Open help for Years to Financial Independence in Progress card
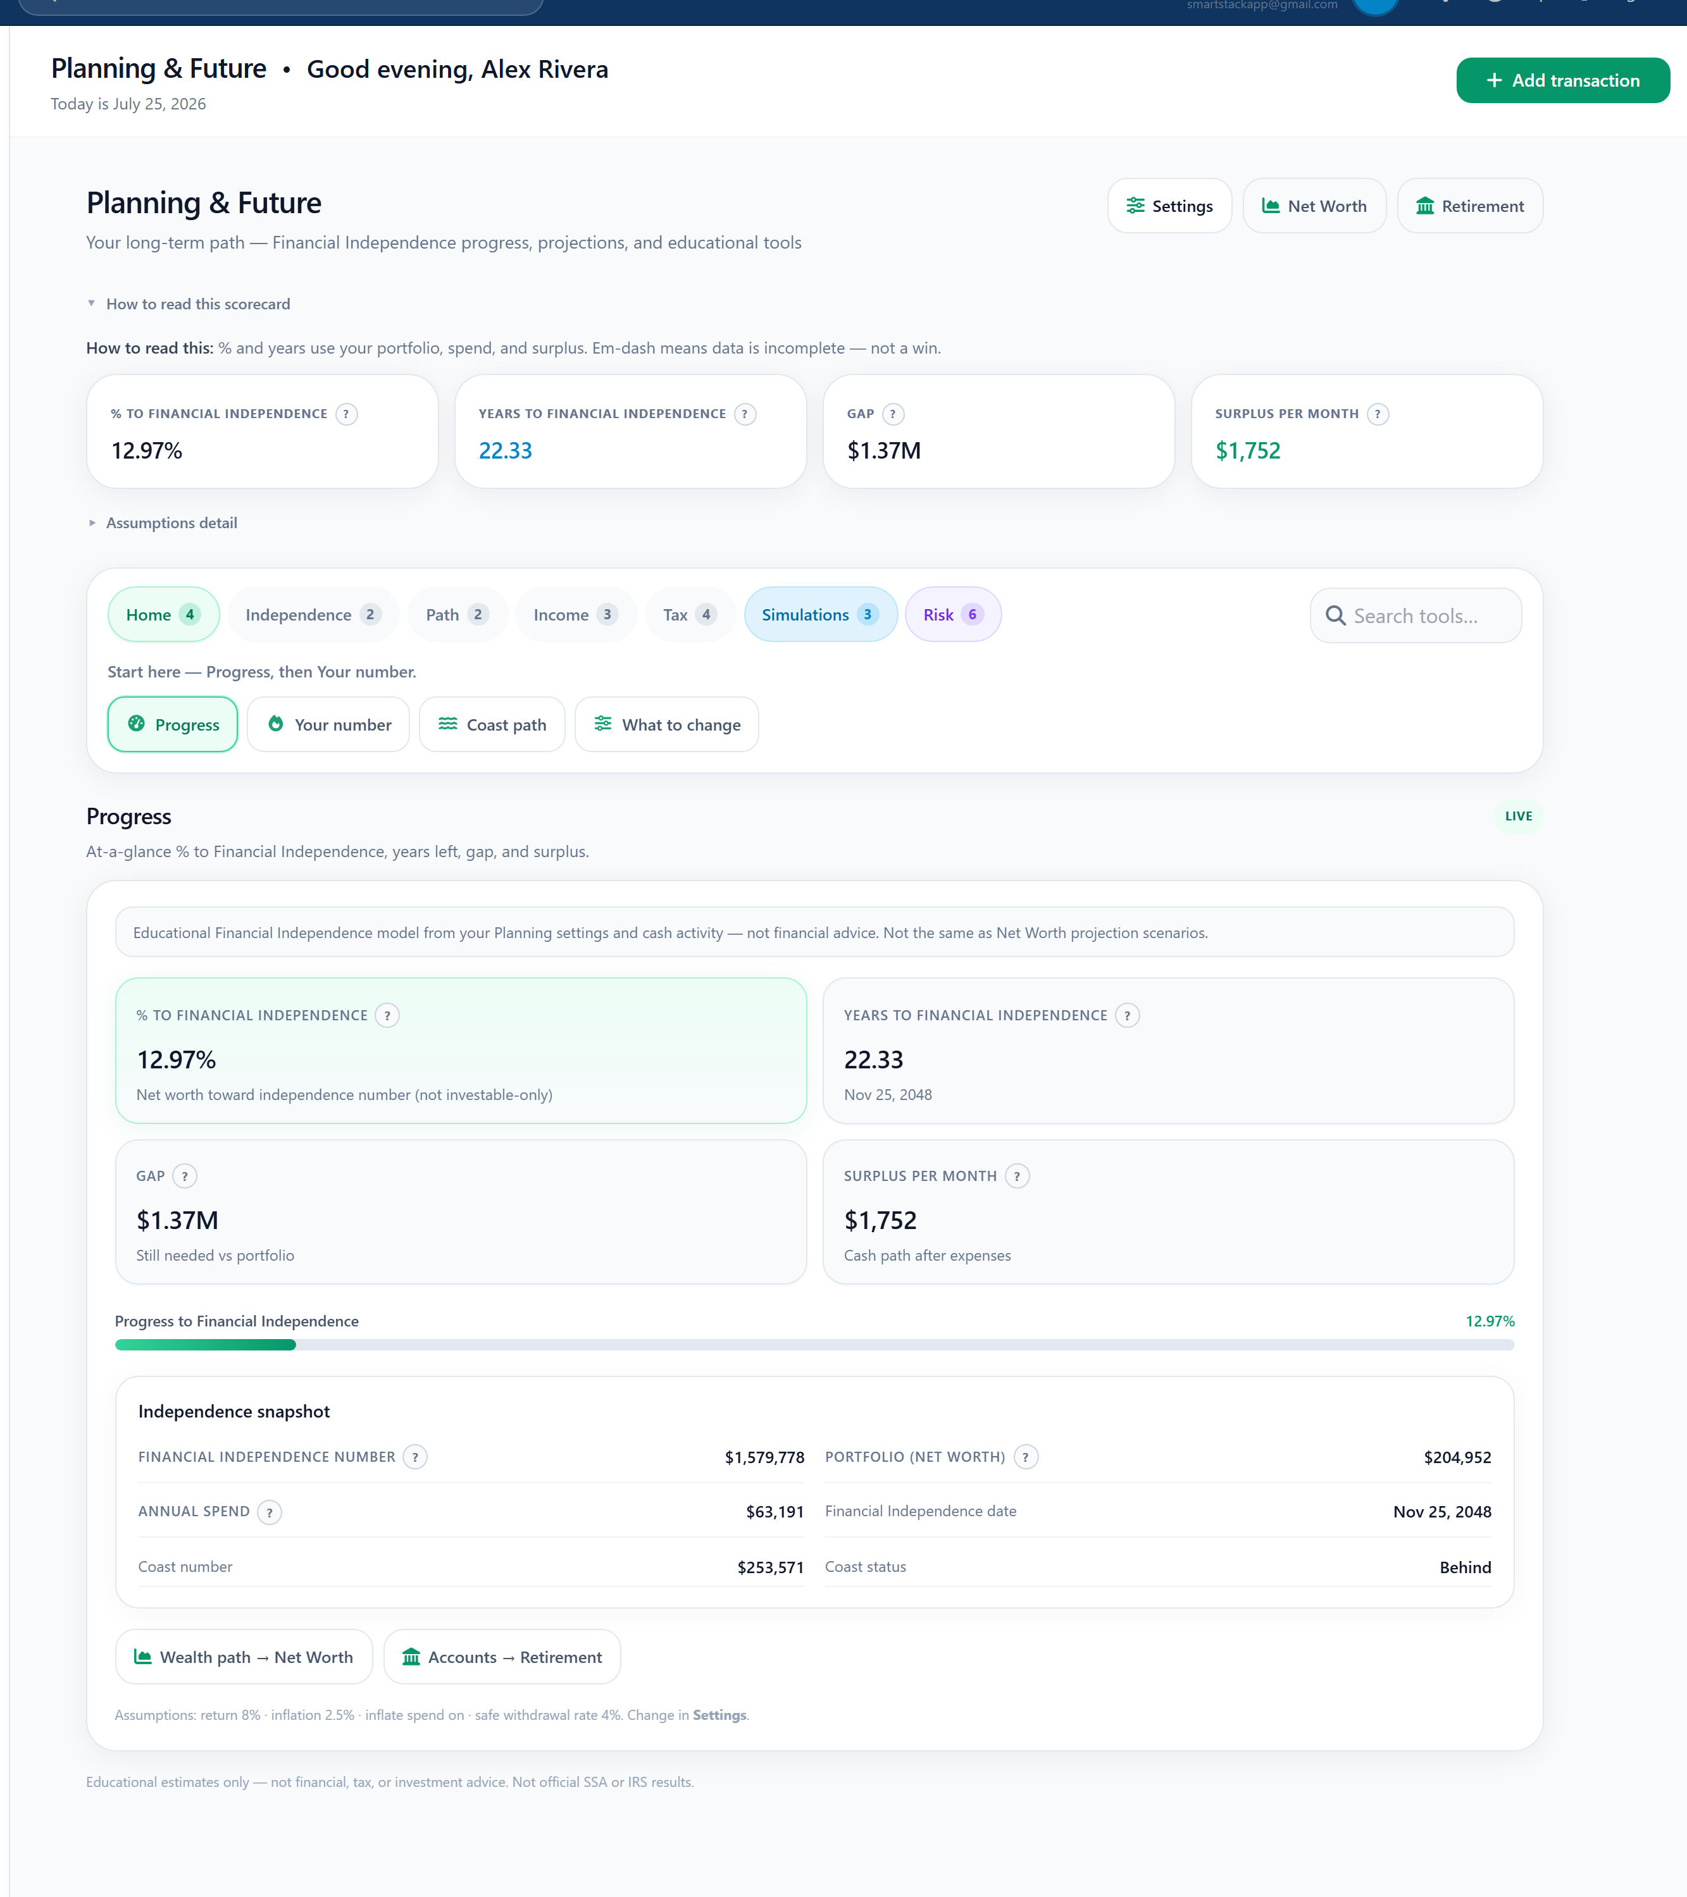 pyautogui.click(x=1127, y=1015)
